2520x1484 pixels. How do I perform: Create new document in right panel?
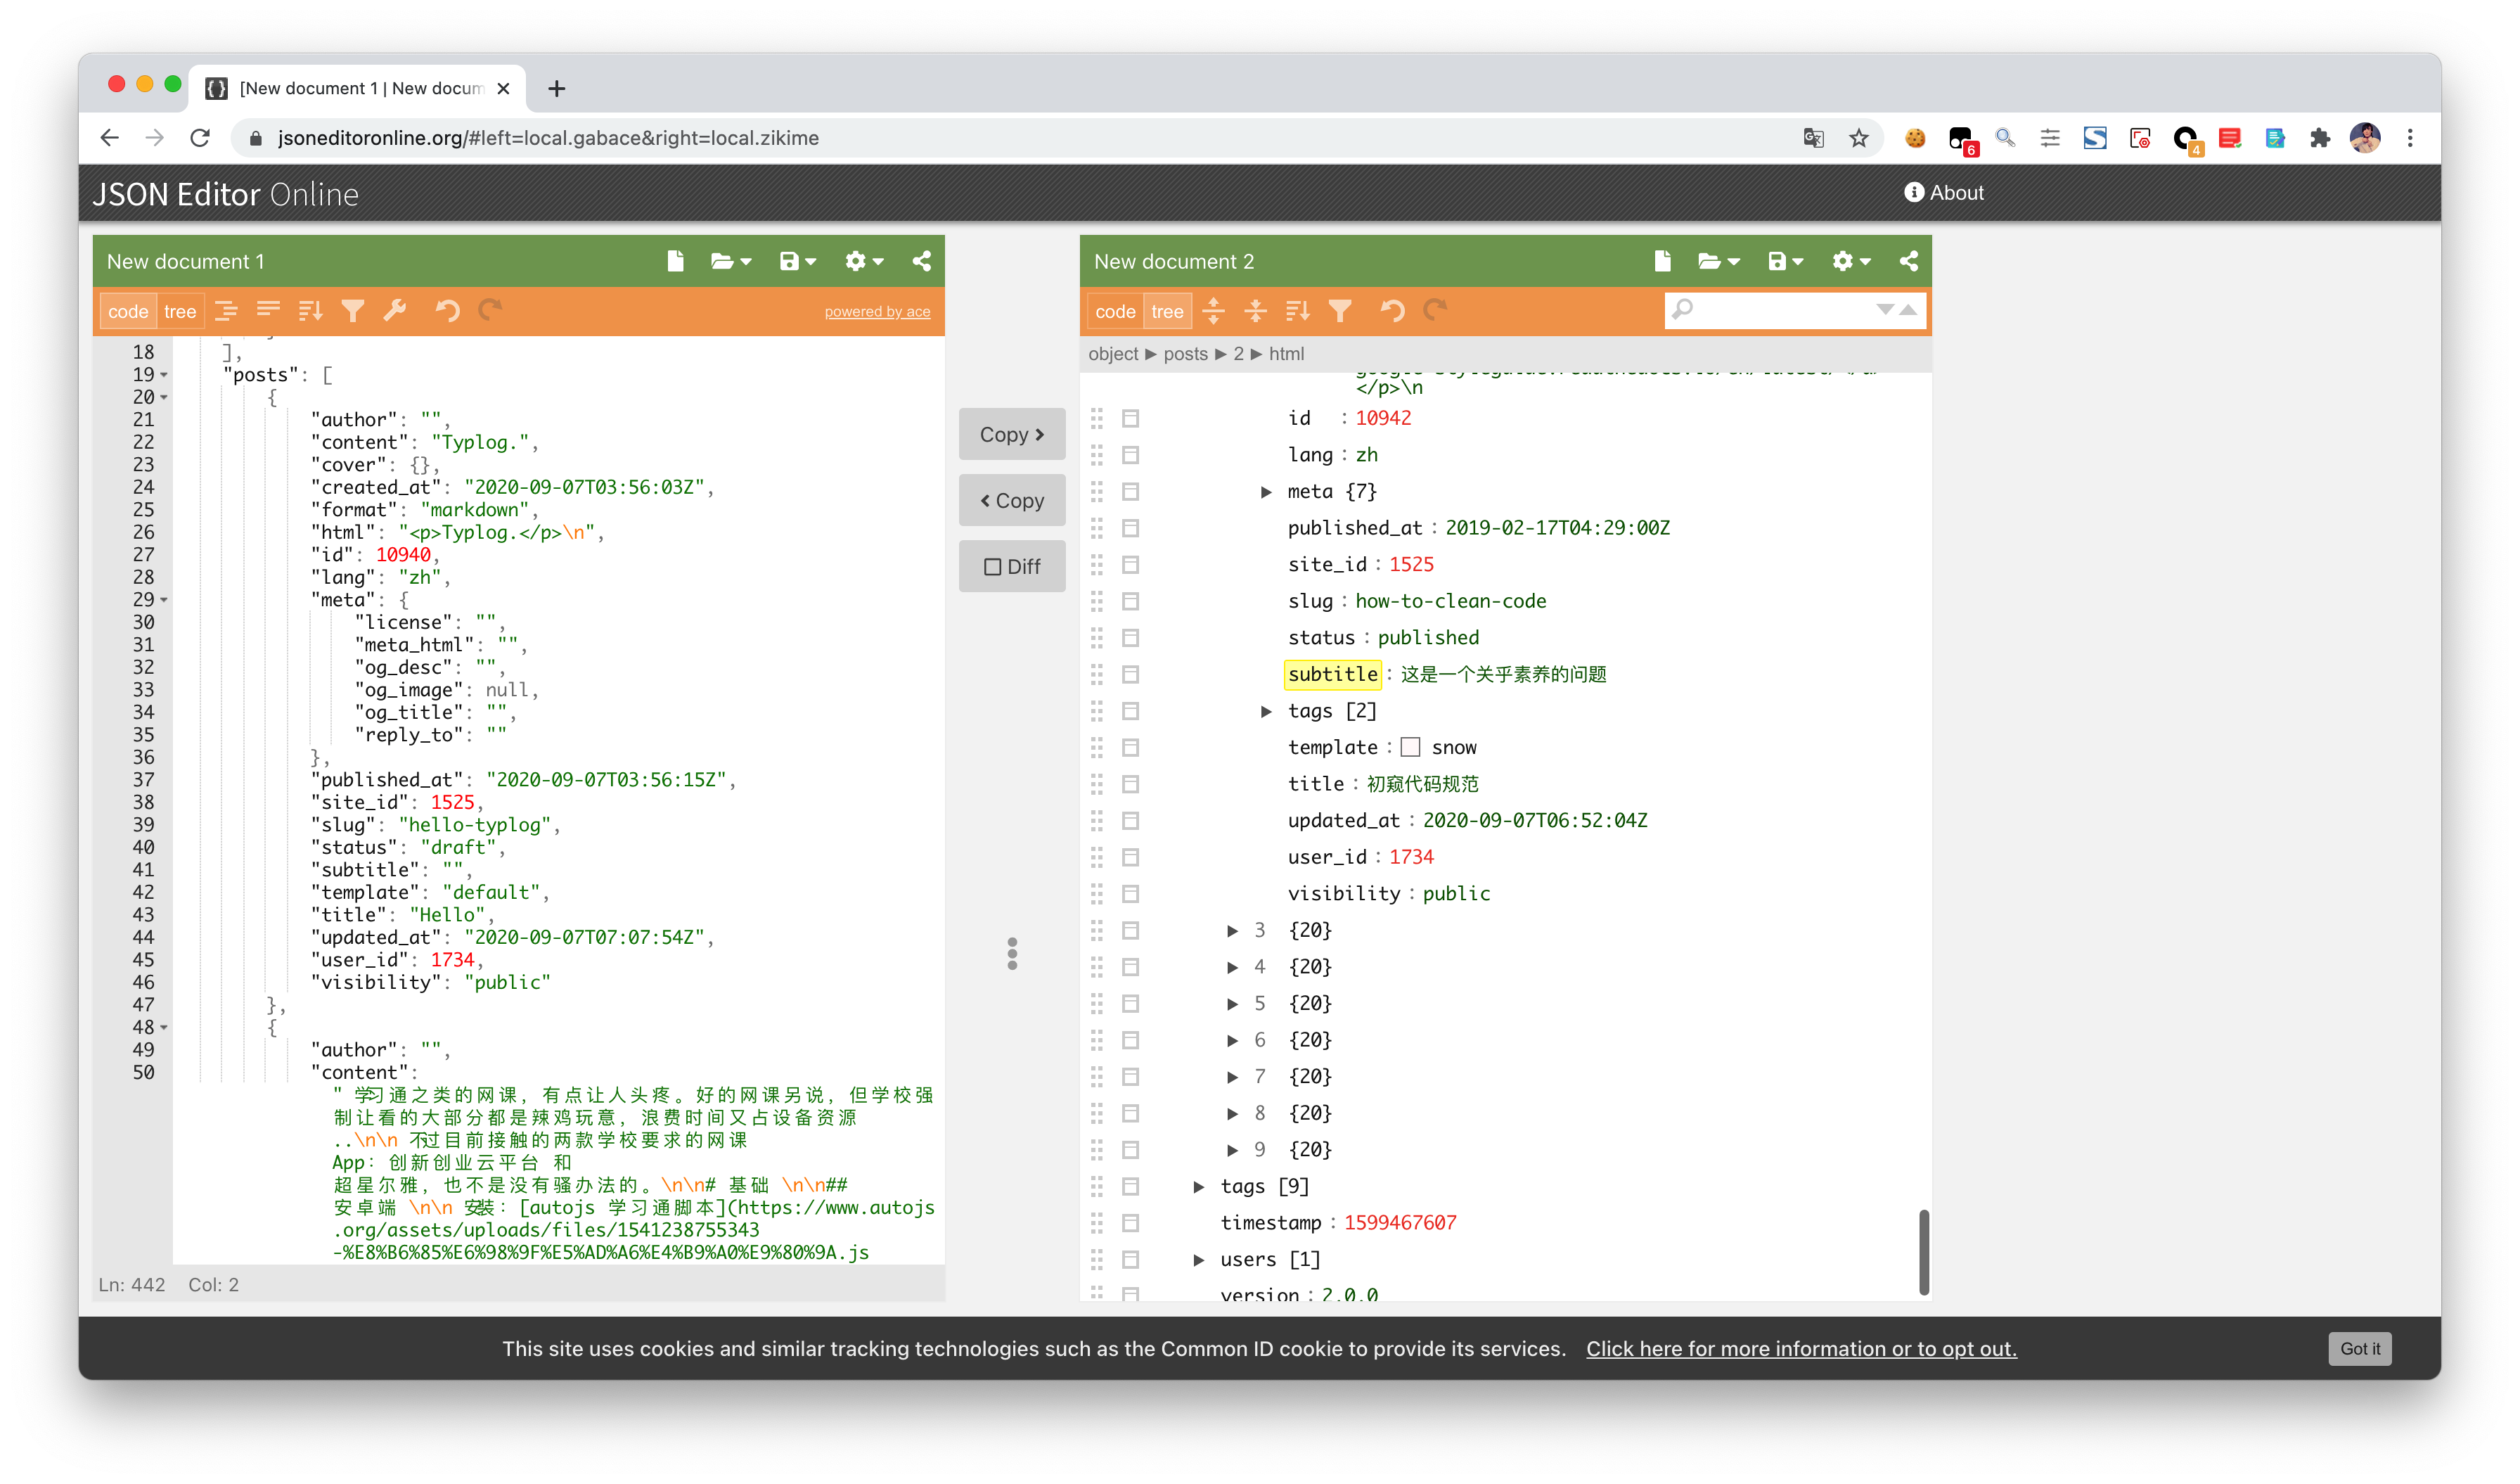[1662, 261]
